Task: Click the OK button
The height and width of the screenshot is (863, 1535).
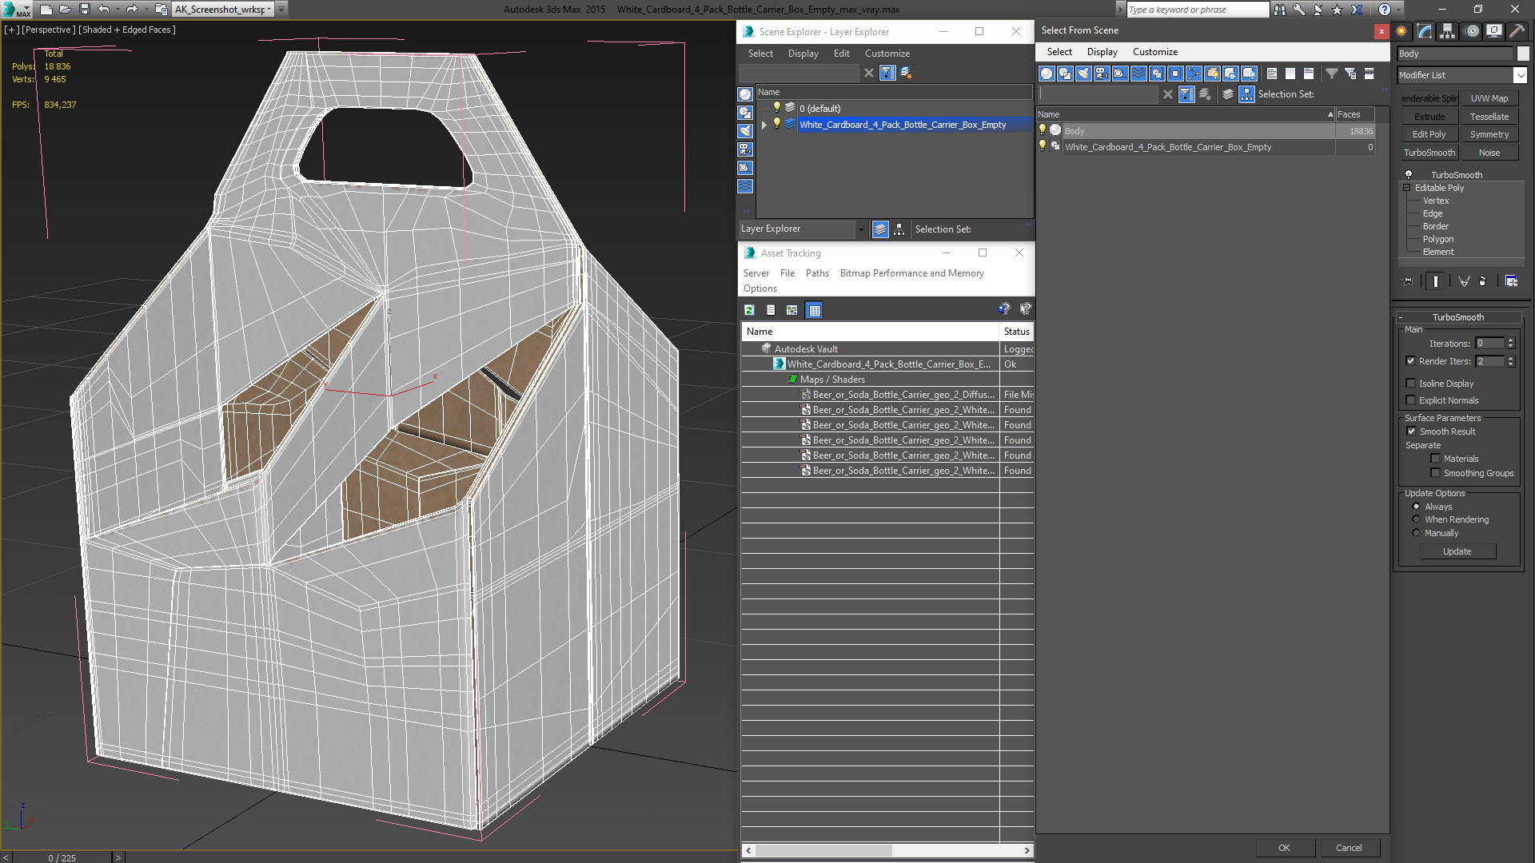Action: pyautogui.click(x=1284, y=848)
